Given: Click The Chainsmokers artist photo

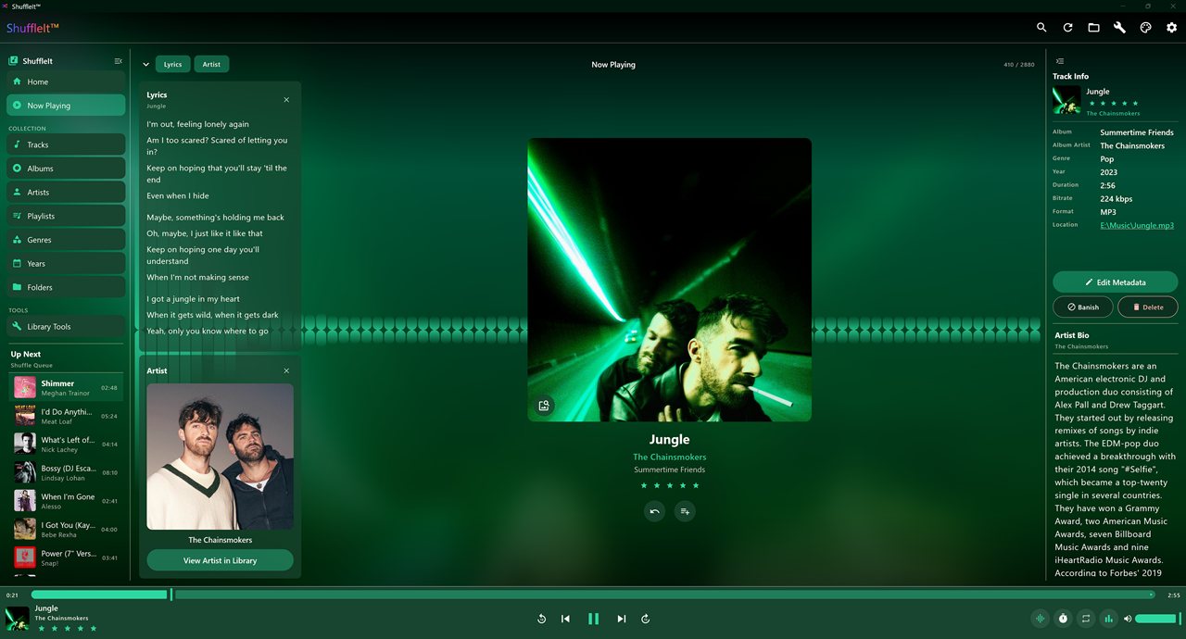Looking at the screenshot, I should [220, 457].
